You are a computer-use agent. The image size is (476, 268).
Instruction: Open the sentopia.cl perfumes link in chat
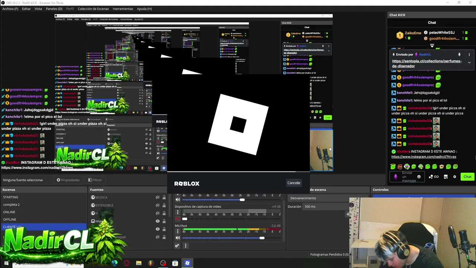(427, 63)
